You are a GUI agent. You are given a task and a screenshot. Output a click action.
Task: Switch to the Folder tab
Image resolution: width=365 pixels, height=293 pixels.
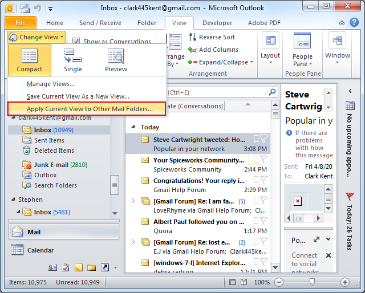click(147, 23)
